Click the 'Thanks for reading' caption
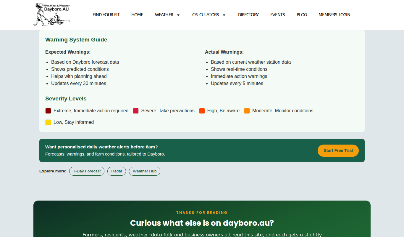404x237 pixels. click(202, 213)
